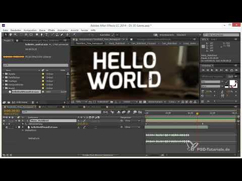Open the composition mini-flowchart in timeline
This screenshot has height=181, width=242.
click(x=105, y=112)
